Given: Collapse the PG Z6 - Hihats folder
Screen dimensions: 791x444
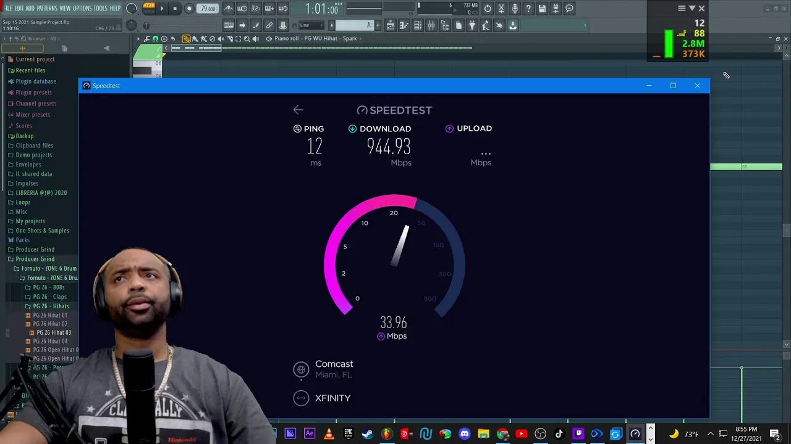Looking at the screenshot, I should click(x=47, y=306).
